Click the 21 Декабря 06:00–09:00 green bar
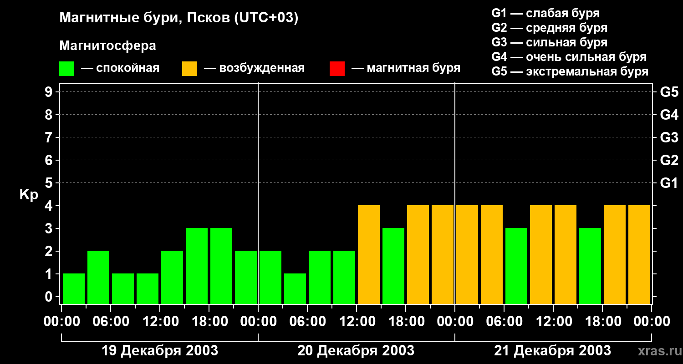 [516, 266]
